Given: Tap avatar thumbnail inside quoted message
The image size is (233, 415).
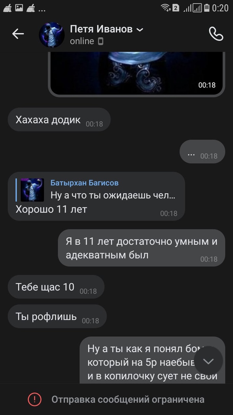Looking at the screenshot, I should pyautogui.click(x=32, y=190).
